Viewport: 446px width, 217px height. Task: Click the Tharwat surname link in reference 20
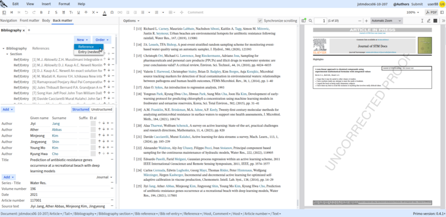coord(156,126)
